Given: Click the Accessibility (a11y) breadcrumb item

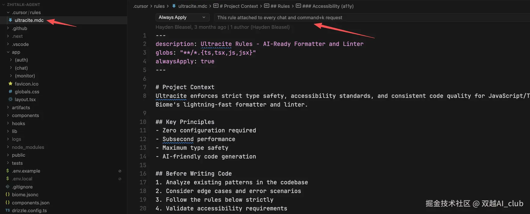Looking at the screenshot, I should [x=325, y=6].
